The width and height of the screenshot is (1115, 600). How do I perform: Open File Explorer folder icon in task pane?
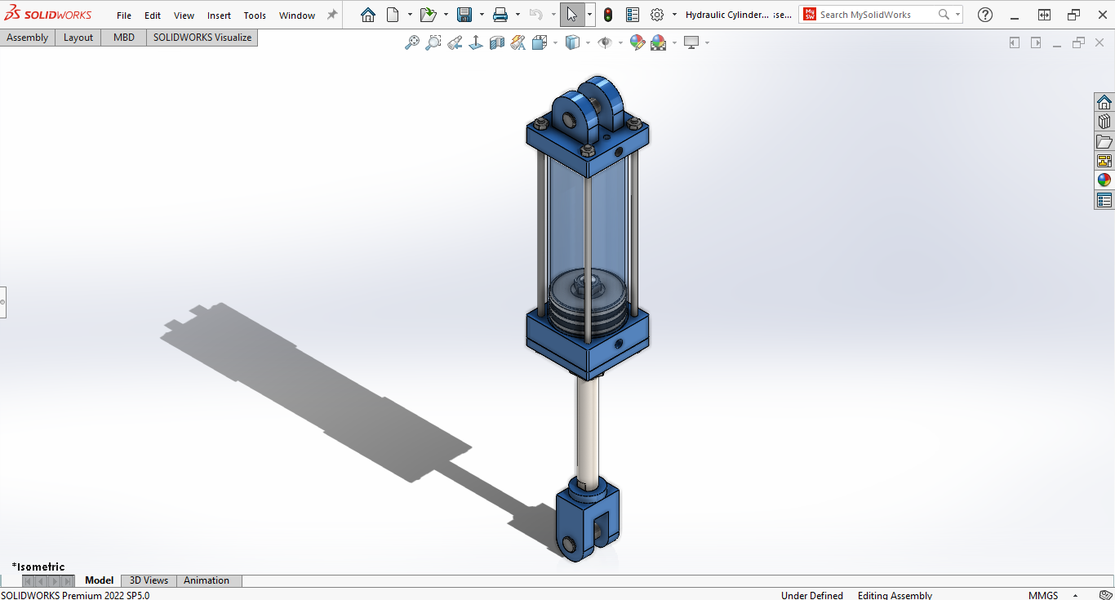point(1104,141)
